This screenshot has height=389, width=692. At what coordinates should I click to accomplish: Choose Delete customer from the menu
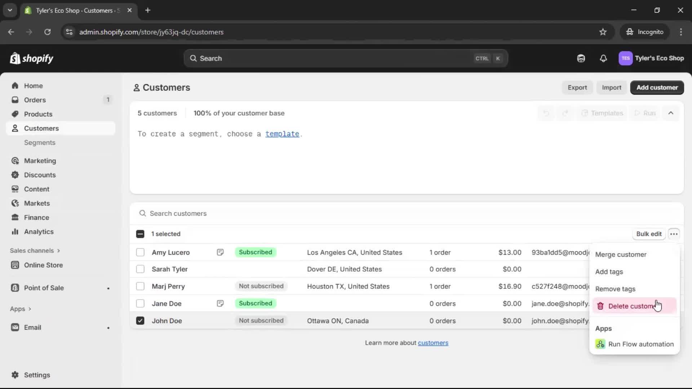pyautogui.click(x=630, y=306)
